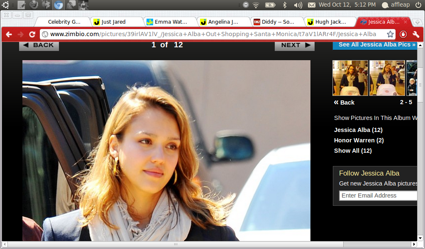The height and width of the screenshot is (249, 425).
Task: Click the site info globe in address bar
Action: pyautogui.click(x=45, y=34)
